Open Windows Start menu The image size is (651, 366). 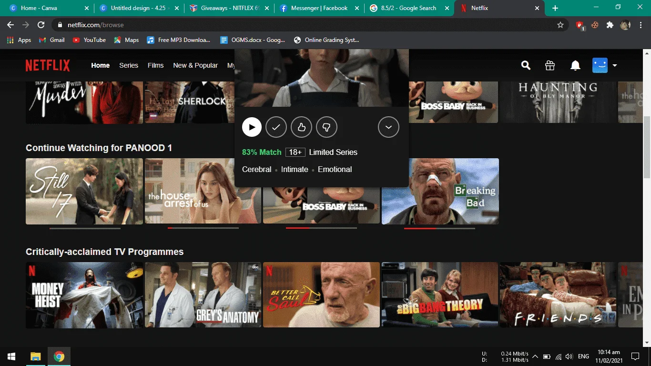pos(11,356)
